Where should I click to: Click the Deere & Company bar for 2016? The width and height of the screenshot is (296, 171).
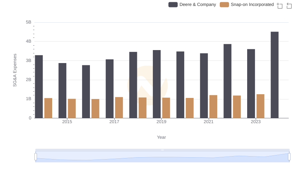(x=86, y=92)
